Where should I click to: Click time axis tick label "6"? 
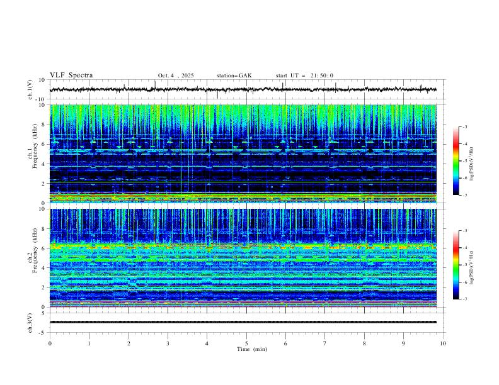285,343
